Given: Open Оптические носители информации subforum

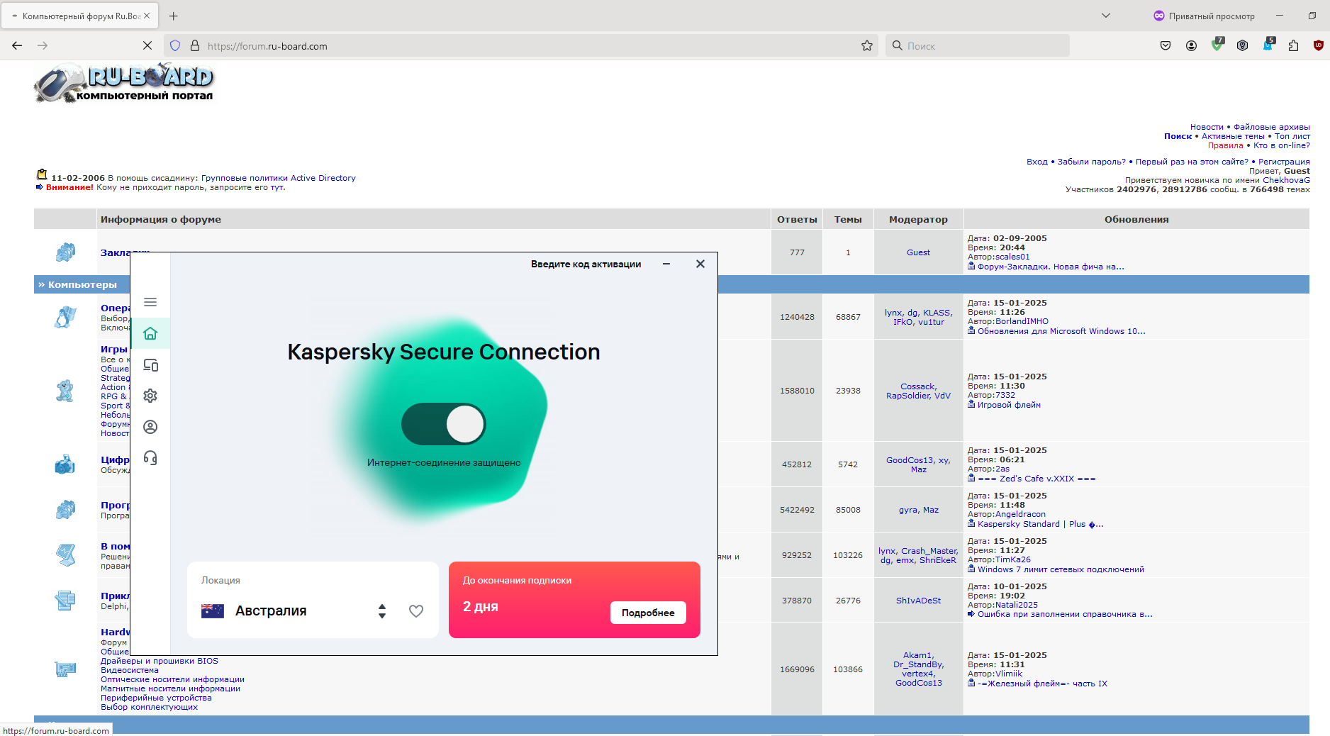Looking at the screenshot, I should point(172,679).
